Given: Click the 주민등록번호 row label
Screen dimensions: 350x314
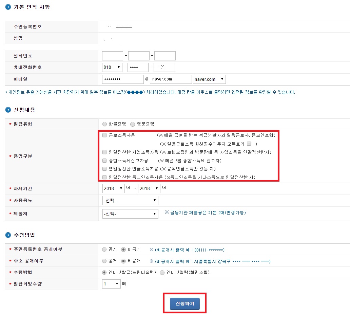Looking at the screenshot, I should [x=28, y=26].
